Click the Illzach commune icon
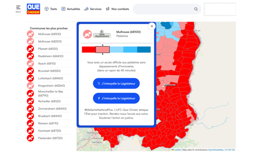253x156 pixels. (30, 64)
